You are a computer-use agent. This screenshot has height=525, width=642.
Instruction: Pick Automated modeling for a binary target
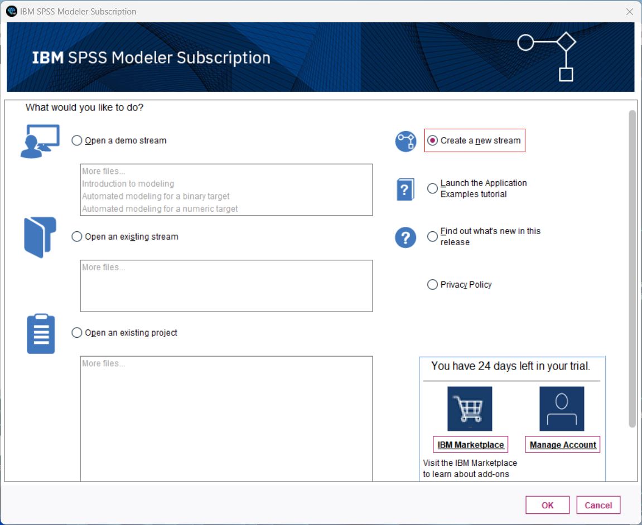pos(156,196)
